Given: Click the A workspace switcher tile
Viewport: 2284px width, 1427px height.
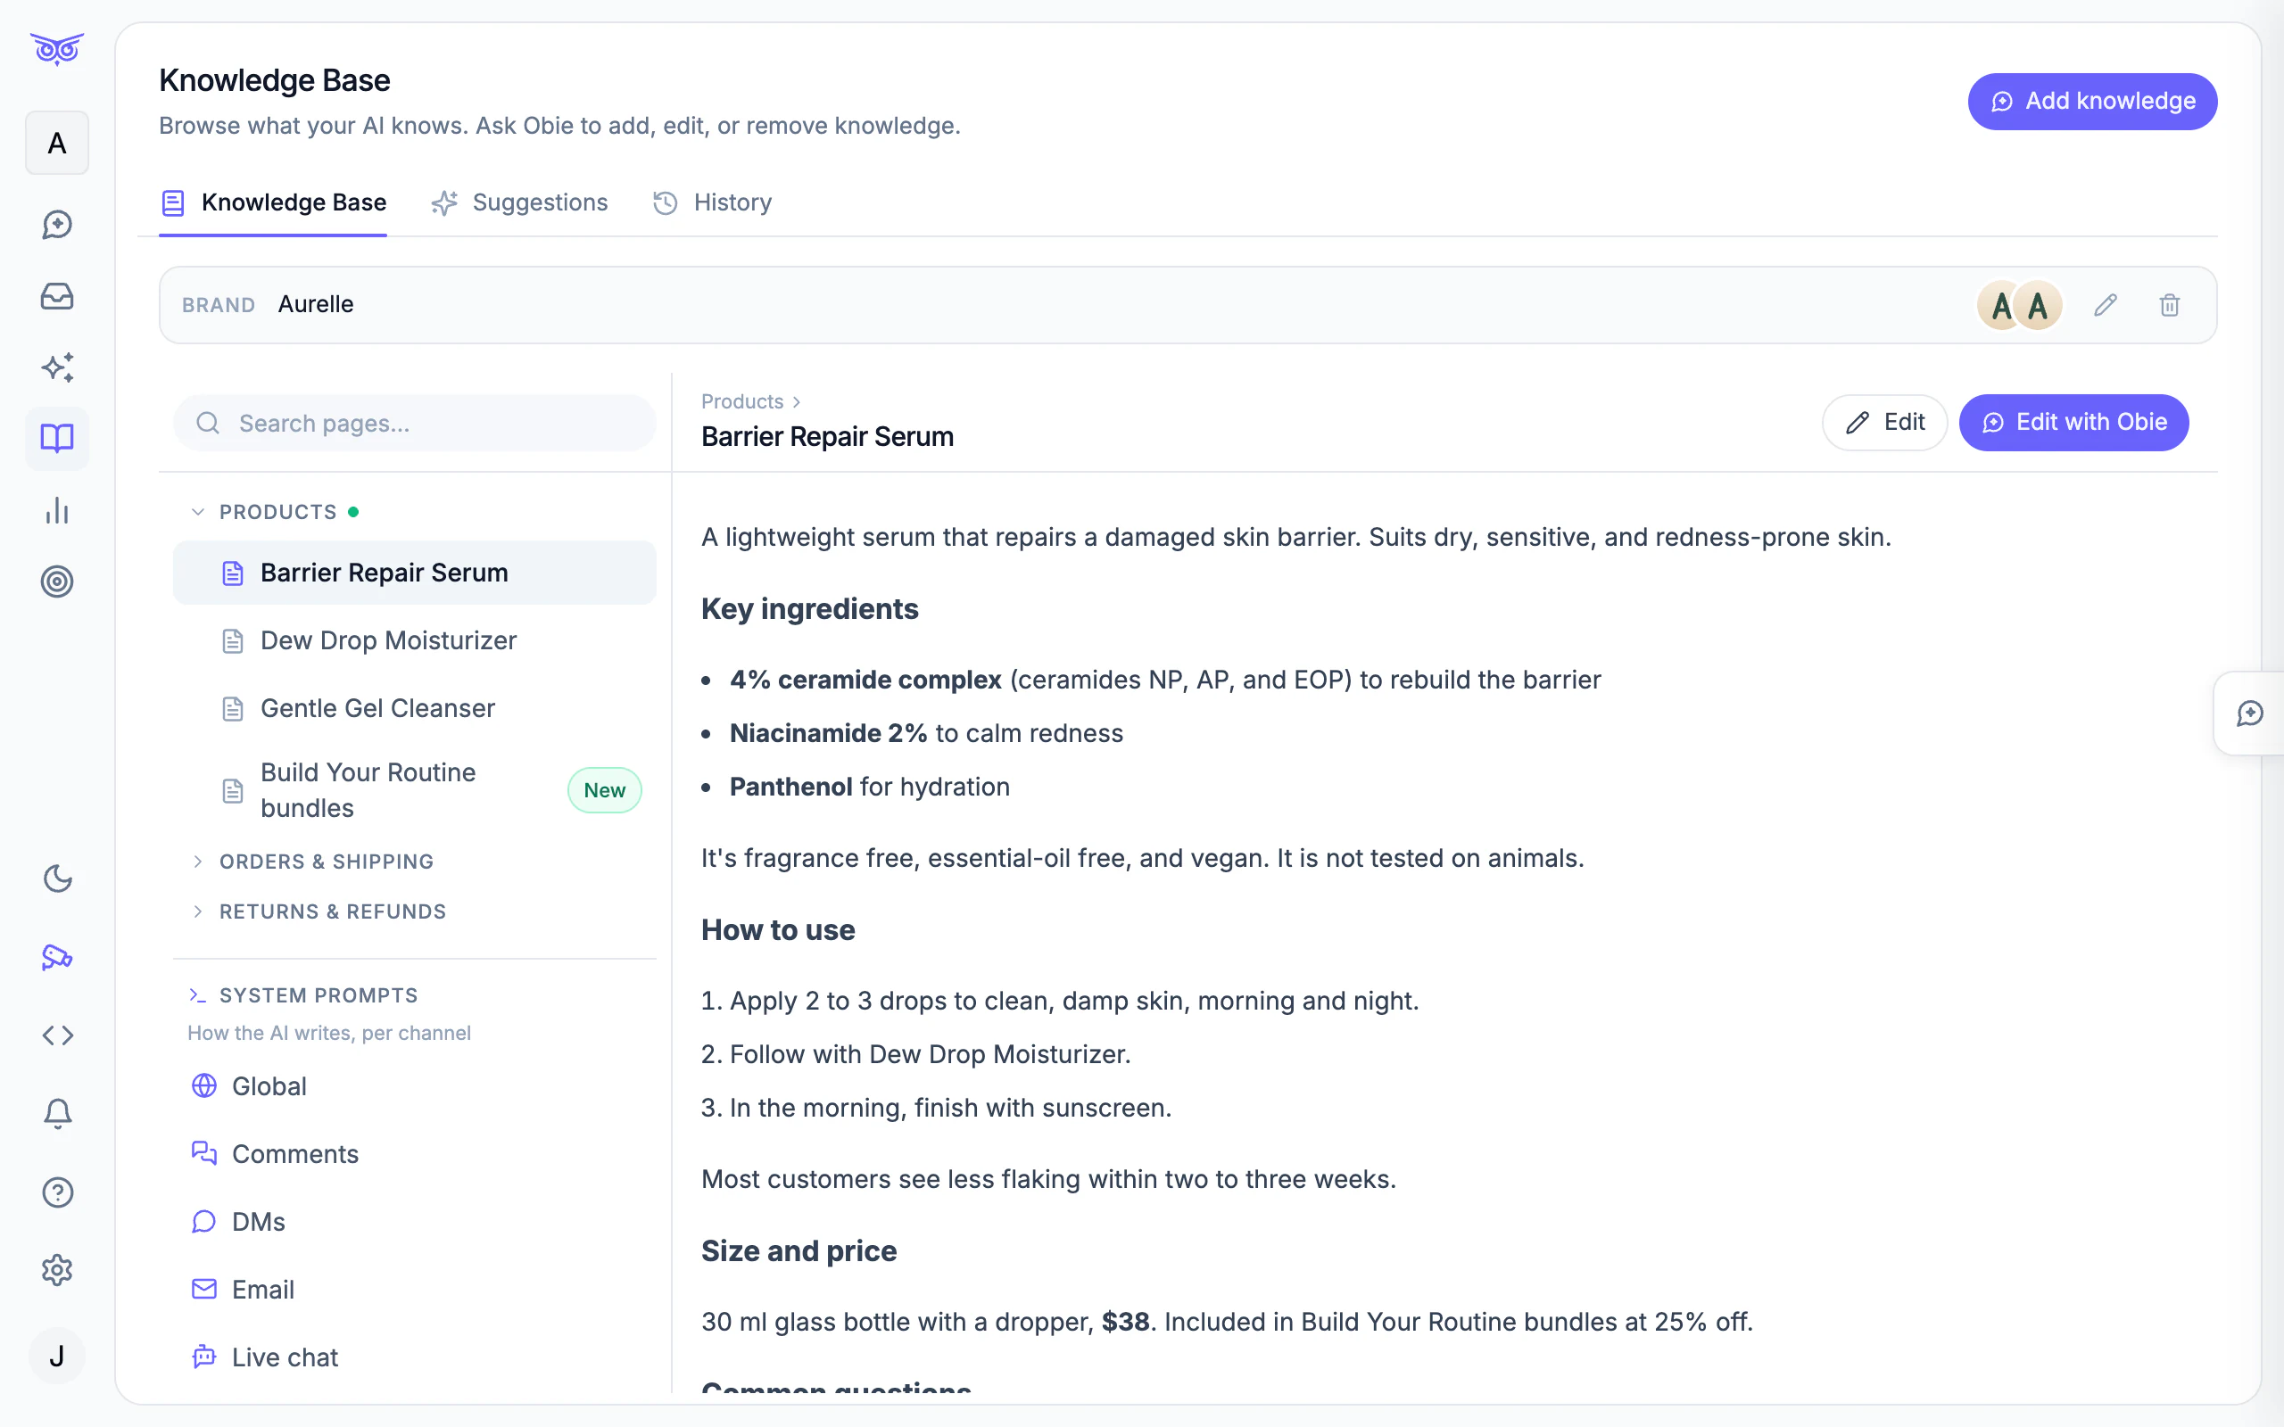Looking at the screenshot, I should [56, 144].
